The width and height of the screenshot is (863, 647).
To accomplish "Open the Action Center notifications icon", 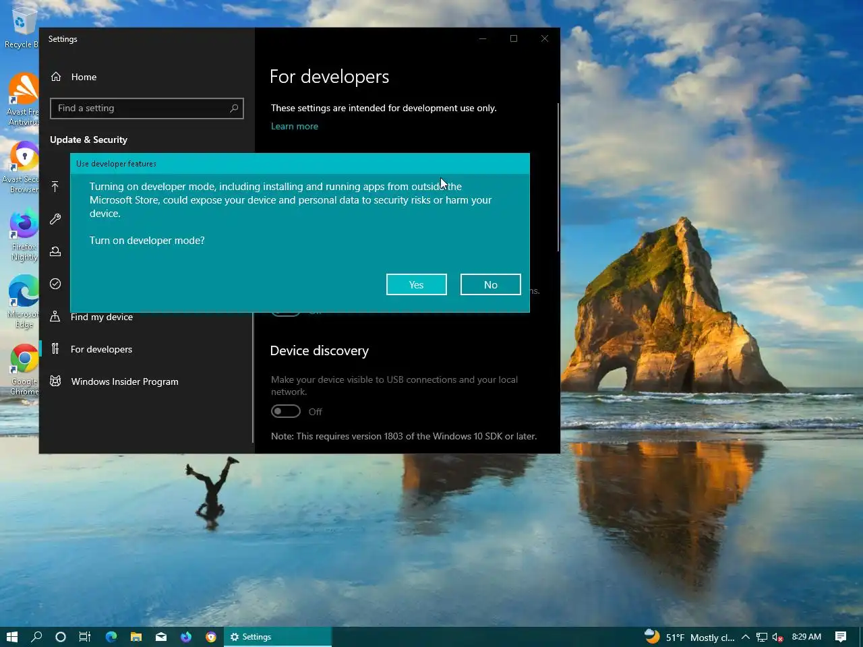I will (x=841, y=637).
